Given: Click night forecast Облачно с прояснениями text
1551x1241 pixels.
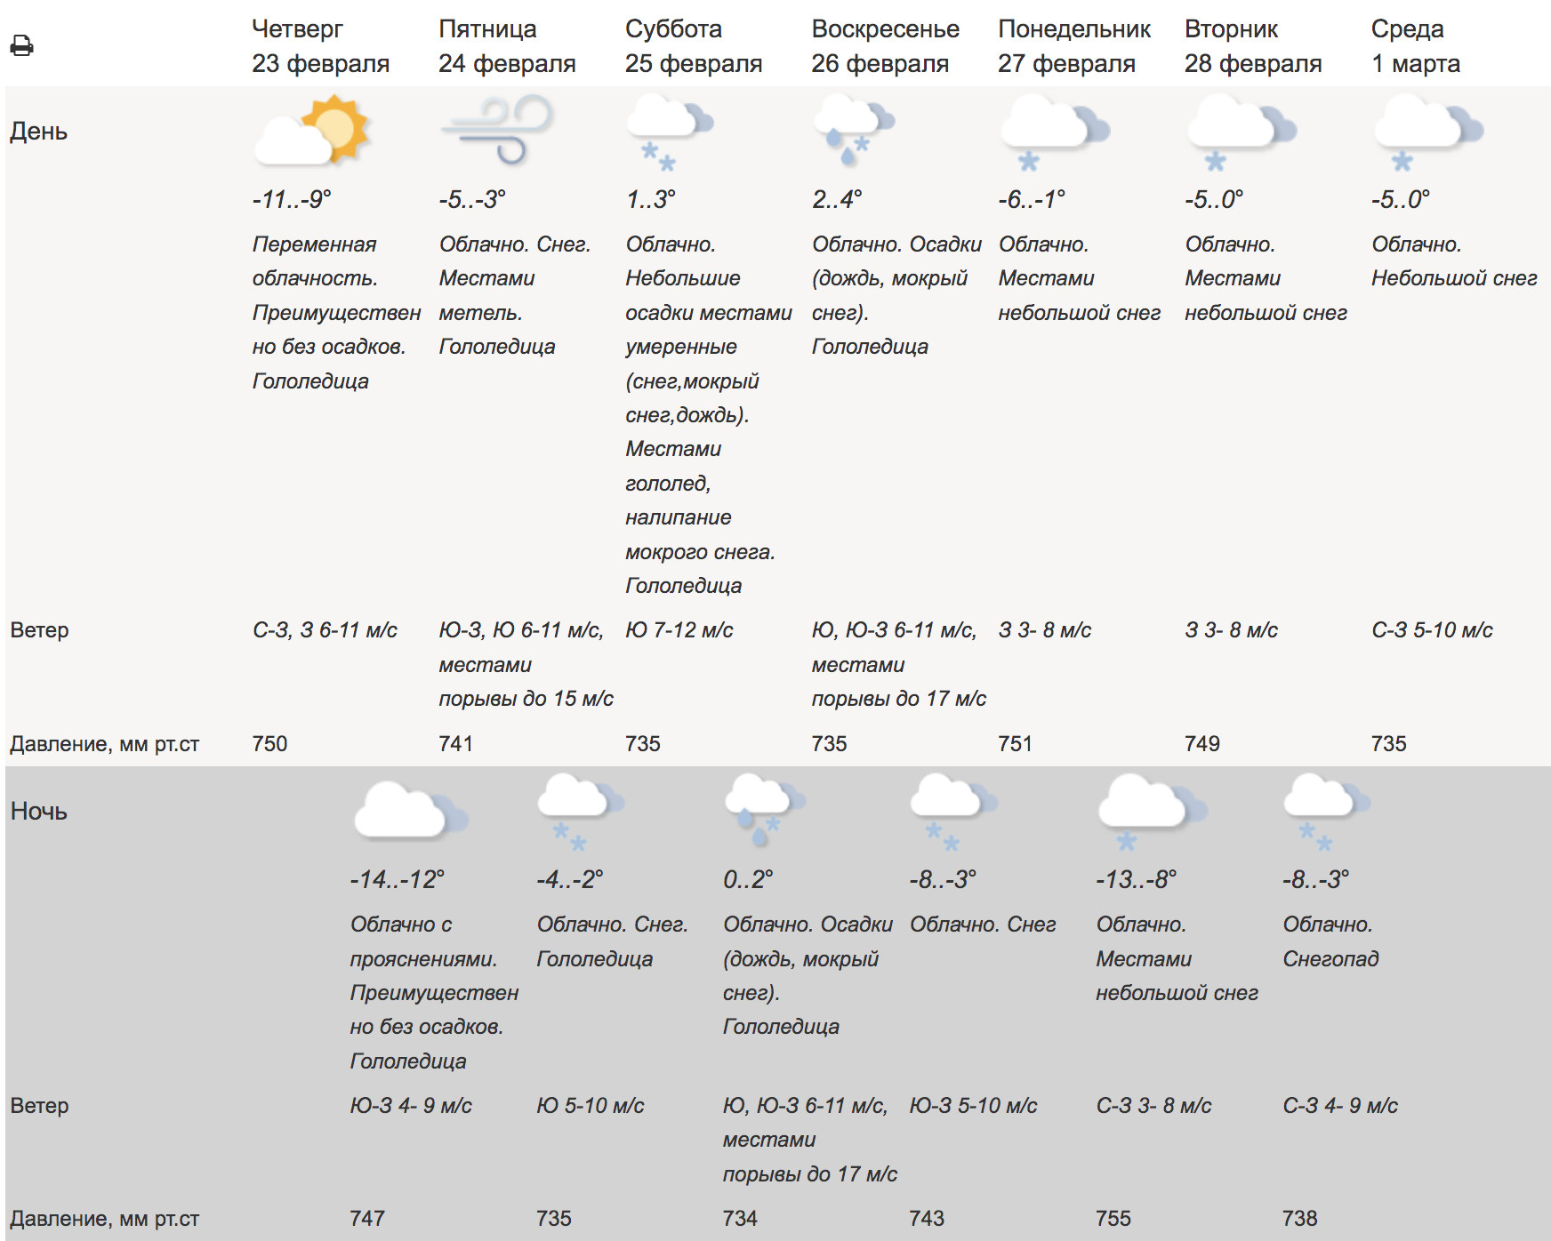Looking at the screenshot, I should 423,941.
